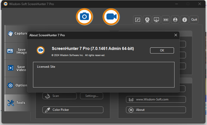Click the screen drawing monitor icon
The image size is (207, 125).
[x=156, y=20]
